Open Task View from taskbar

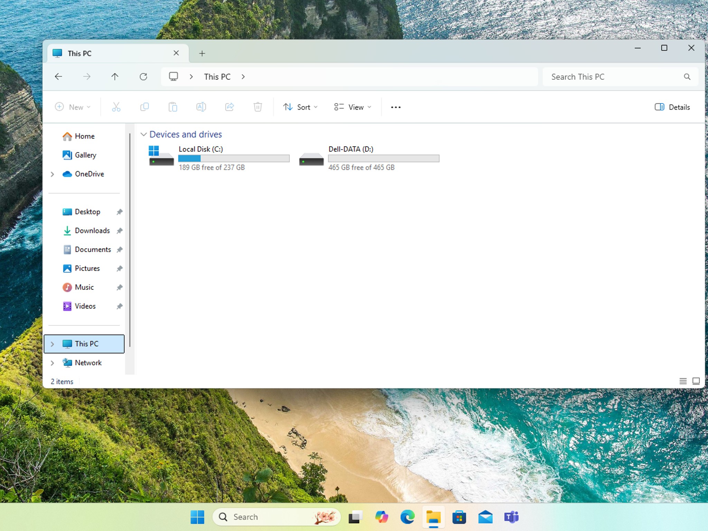click(355, 517)
